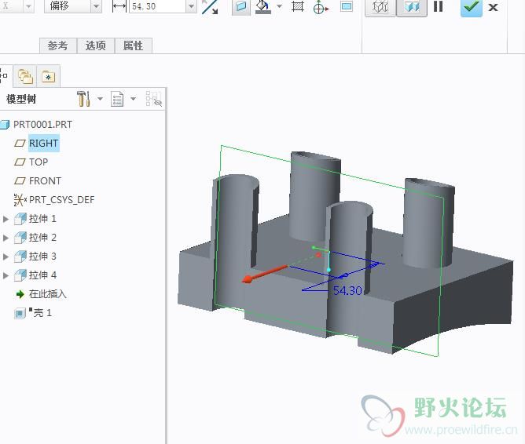Viewport: 525px width, 444px height.
Task: Open the 属性 tab
Action: point(134,45)
